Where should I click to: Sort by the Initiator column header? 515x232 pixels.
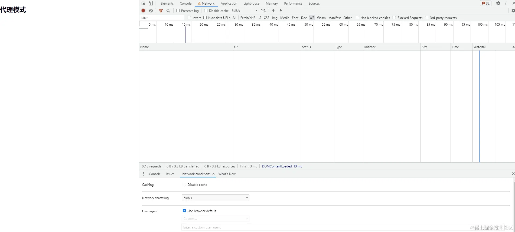tap(392, 47)
